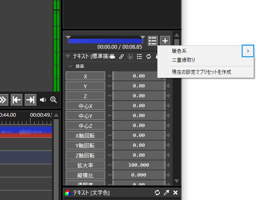This screenshot has width=256, height=200.
Task: Click the Y parameter button
Action: tap(85, 86)
